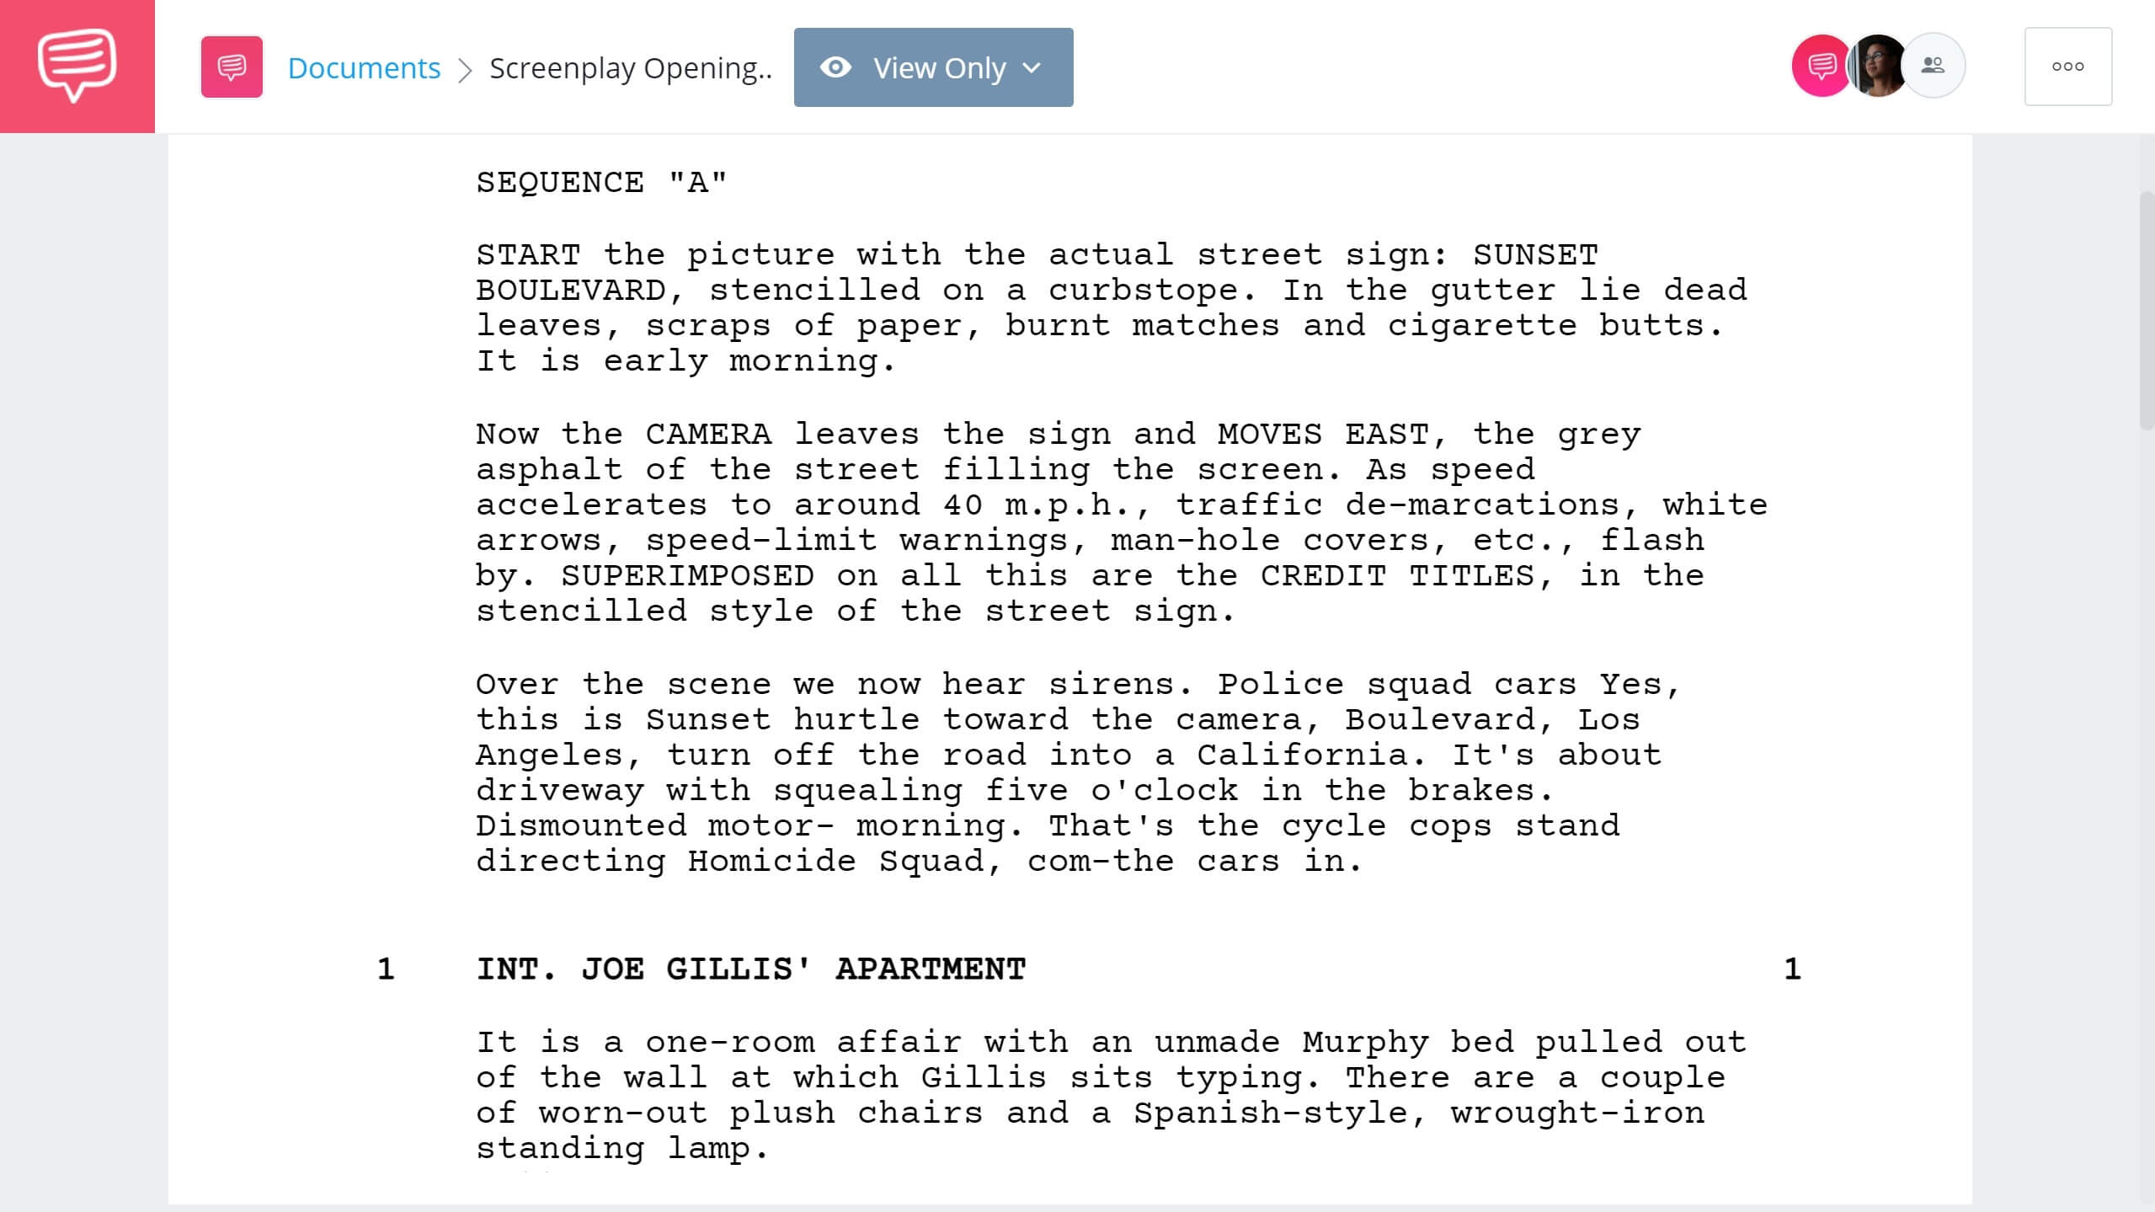This screenshot has height=1212, width=2155.
Task: Scroll down the screenplay document
Action: click(2146, 888)
